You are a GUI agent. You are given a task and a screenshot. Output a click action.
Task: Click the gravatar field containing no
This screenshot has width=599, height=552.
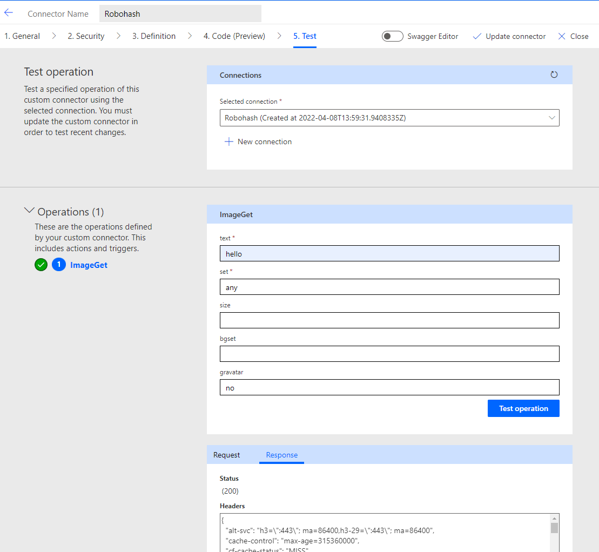click(389, 388)
